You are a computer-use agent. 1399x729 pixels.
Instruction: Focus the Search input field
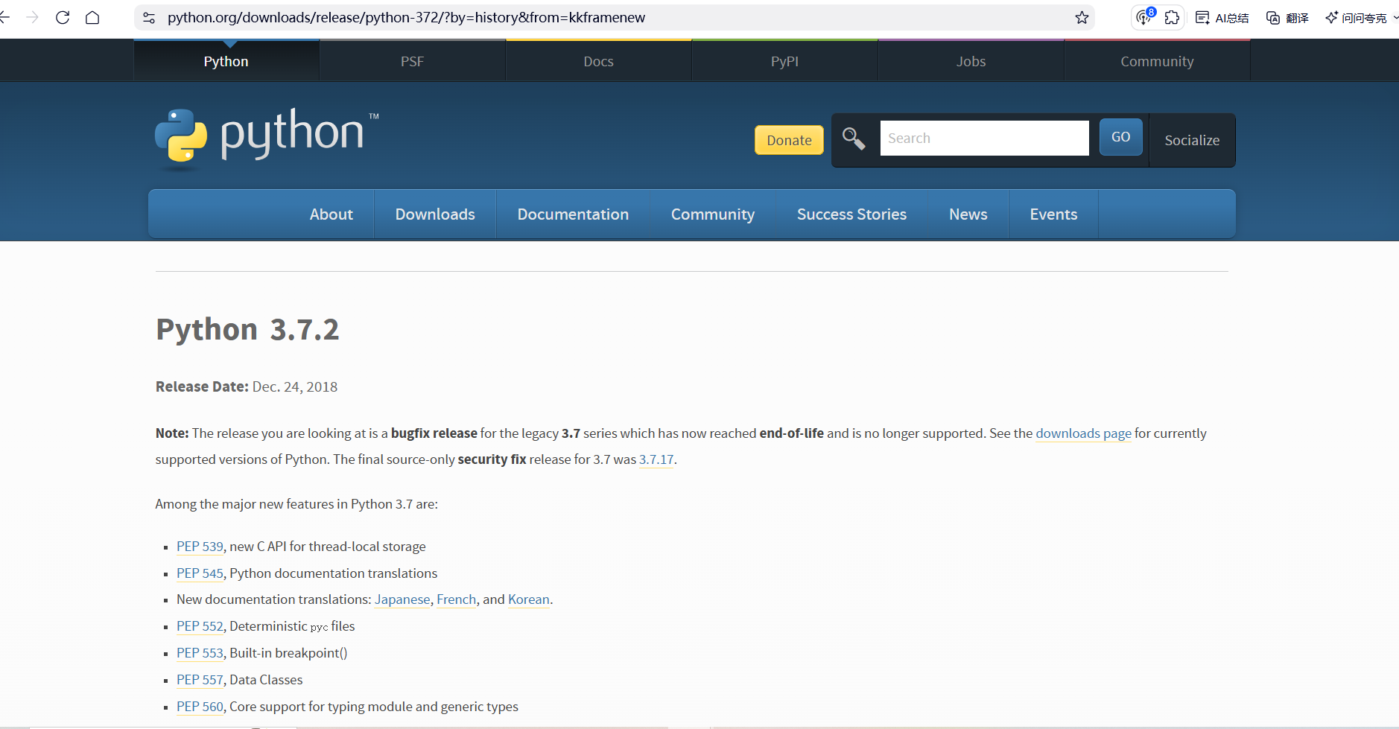[984, 139]
